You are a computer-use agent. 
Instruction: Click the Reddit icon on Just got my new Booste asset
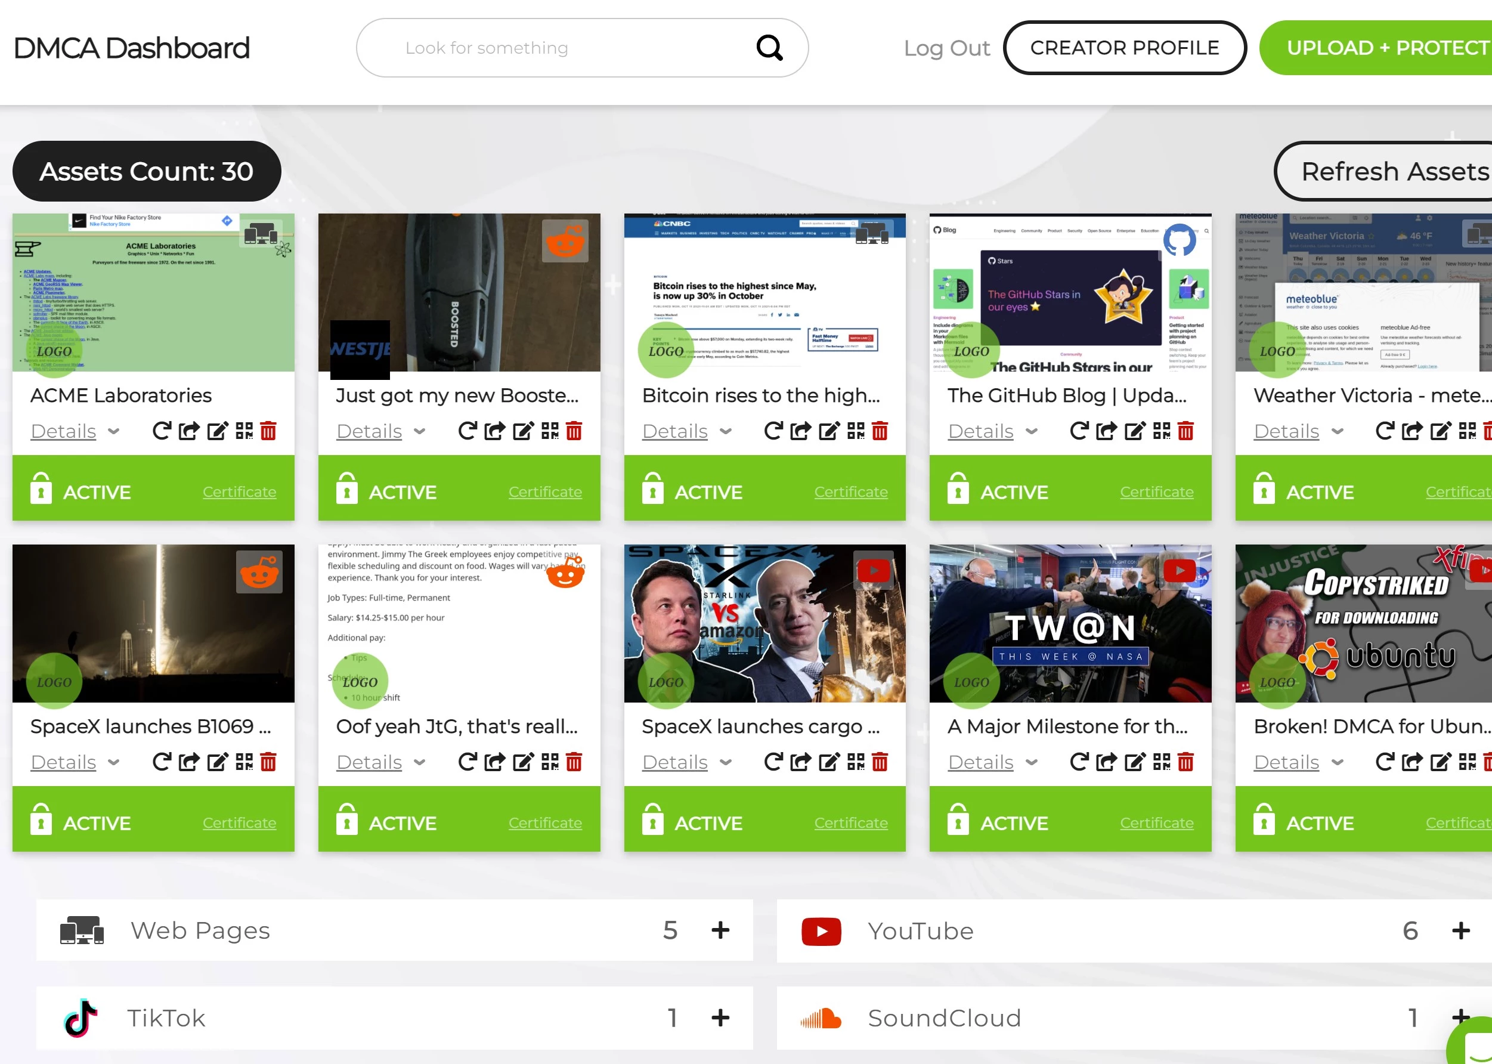coord(567,242)
